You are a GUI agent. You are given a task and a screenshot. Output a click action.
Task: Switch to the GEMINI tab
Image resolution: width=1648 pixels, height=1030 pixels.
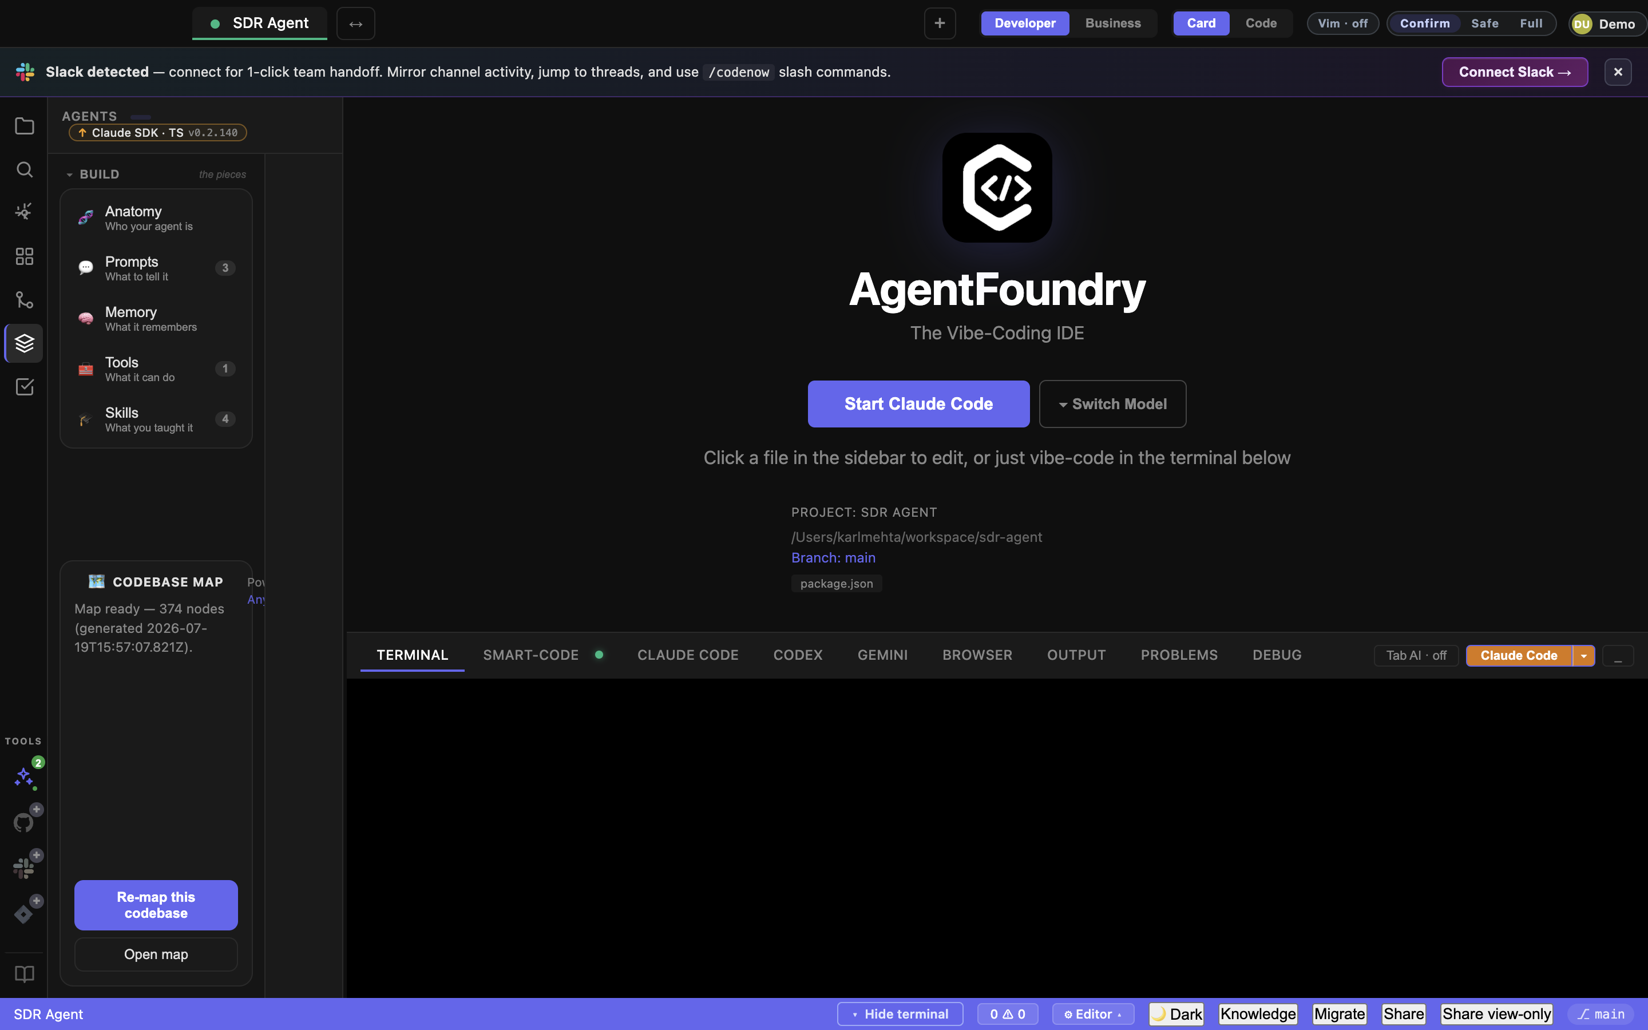pos(882,655)
